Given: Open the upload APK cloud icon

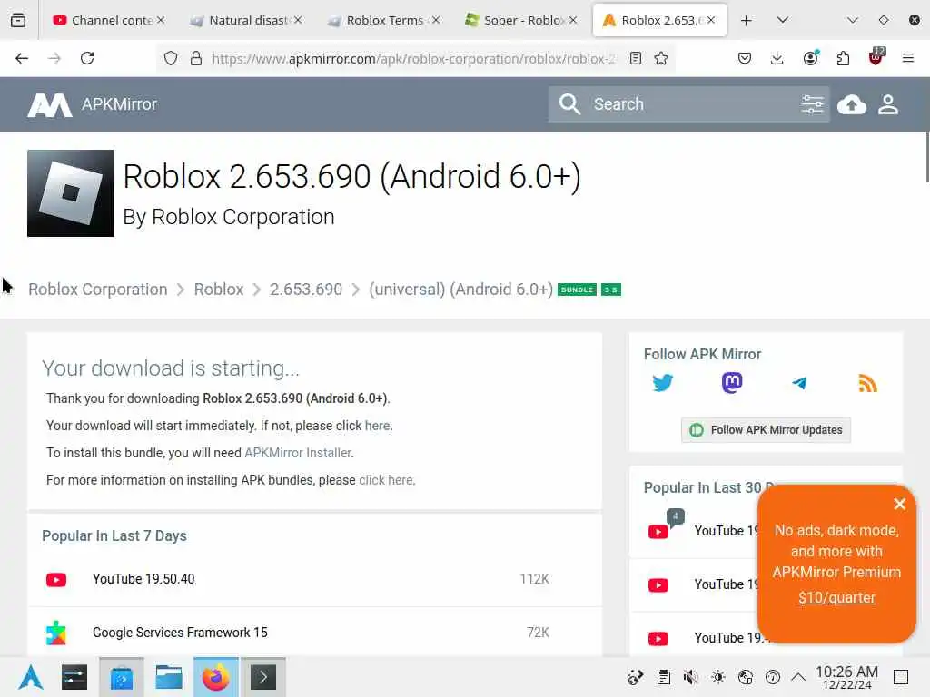Looking at the screenshot, I should [851, 104].
